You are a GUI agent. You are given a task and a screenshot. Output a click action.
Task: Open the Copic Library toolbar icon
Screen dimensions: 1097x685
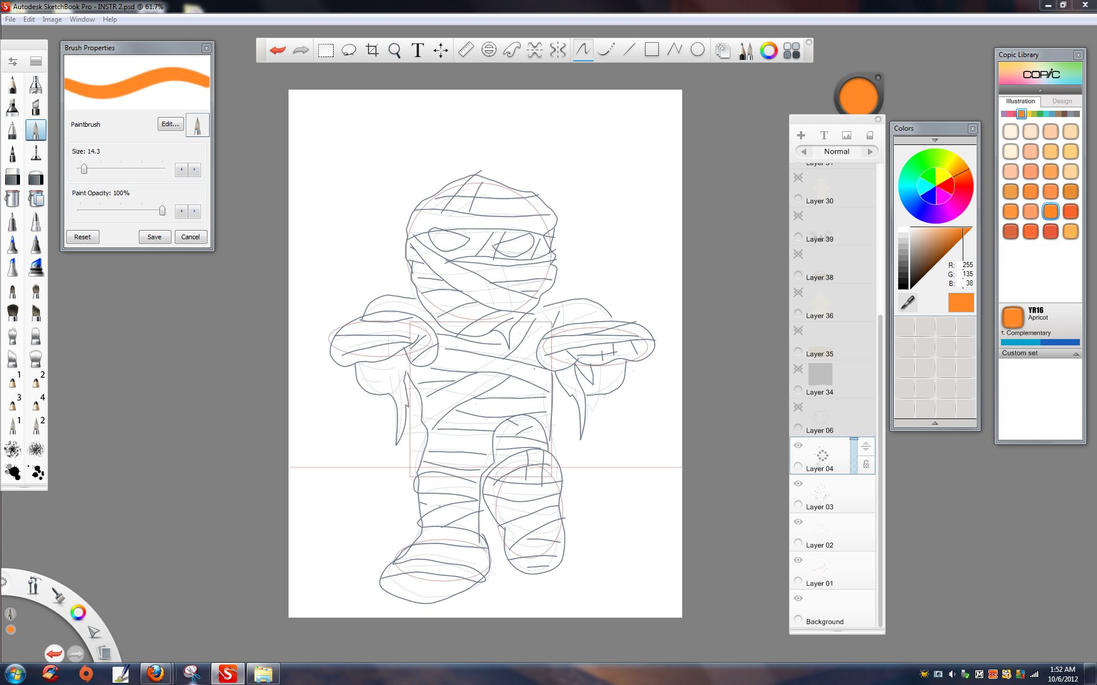(791, 50)
